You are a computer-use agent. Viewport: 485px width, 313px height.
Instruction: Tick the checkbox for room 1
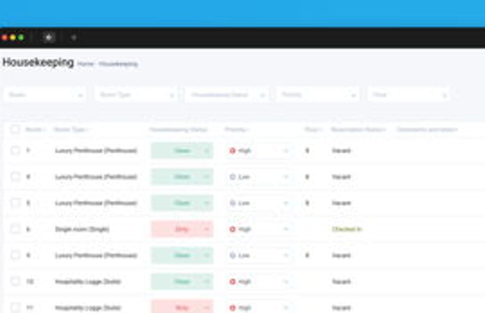point(15,150)
